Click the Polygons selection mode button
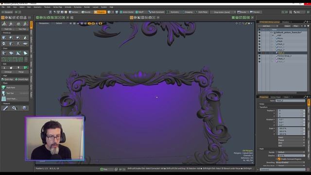311x175 pixels. [x=100, y=12]
